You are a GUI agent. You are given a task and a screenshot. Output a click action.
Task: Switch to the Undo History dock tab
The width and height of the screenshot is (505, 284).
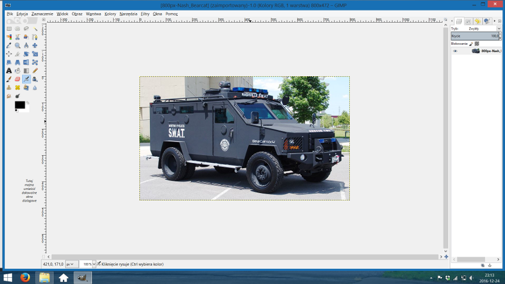point(477,21)
